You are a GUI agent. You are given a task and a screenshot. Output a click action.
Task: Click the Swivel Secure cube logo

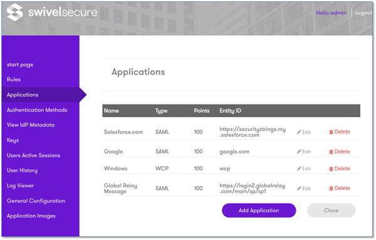[x=14, y=12]
